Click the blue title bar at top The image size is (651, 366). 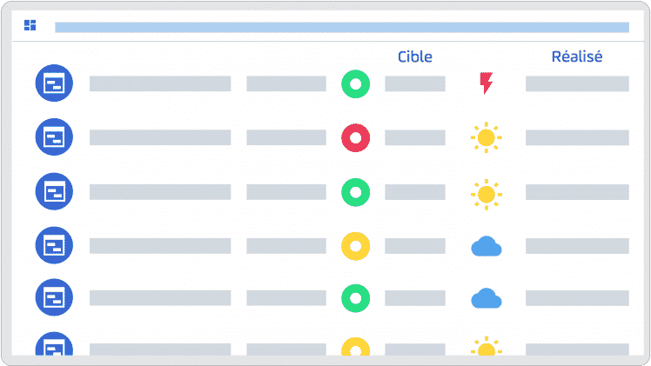click(x=342, y=27)
